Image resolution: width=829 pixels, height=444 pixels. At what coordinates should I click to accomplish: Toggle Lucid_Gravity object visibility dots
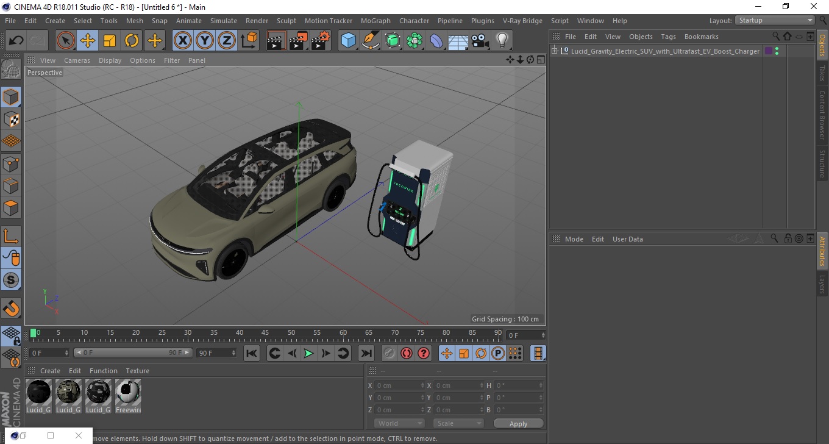click(x=777, y=51)
